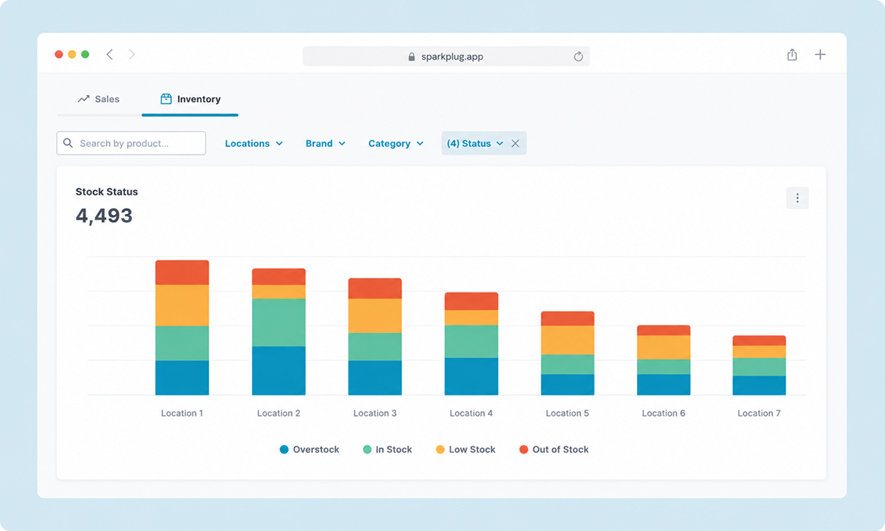This screenshot has height=531, width=885.
Task: Click the Search by product field
Action: (131, 143)
